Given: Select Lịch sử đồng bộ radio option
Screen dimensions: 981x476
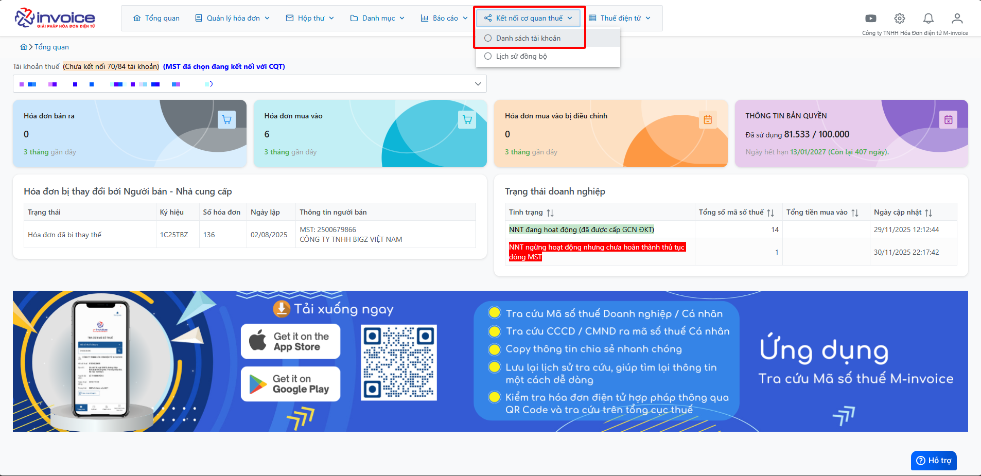Looking at the screenshot, I should pos(488,56).
